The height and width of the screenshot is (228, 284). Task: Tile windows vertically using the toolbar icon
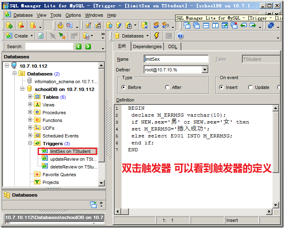tap(215, 25)
